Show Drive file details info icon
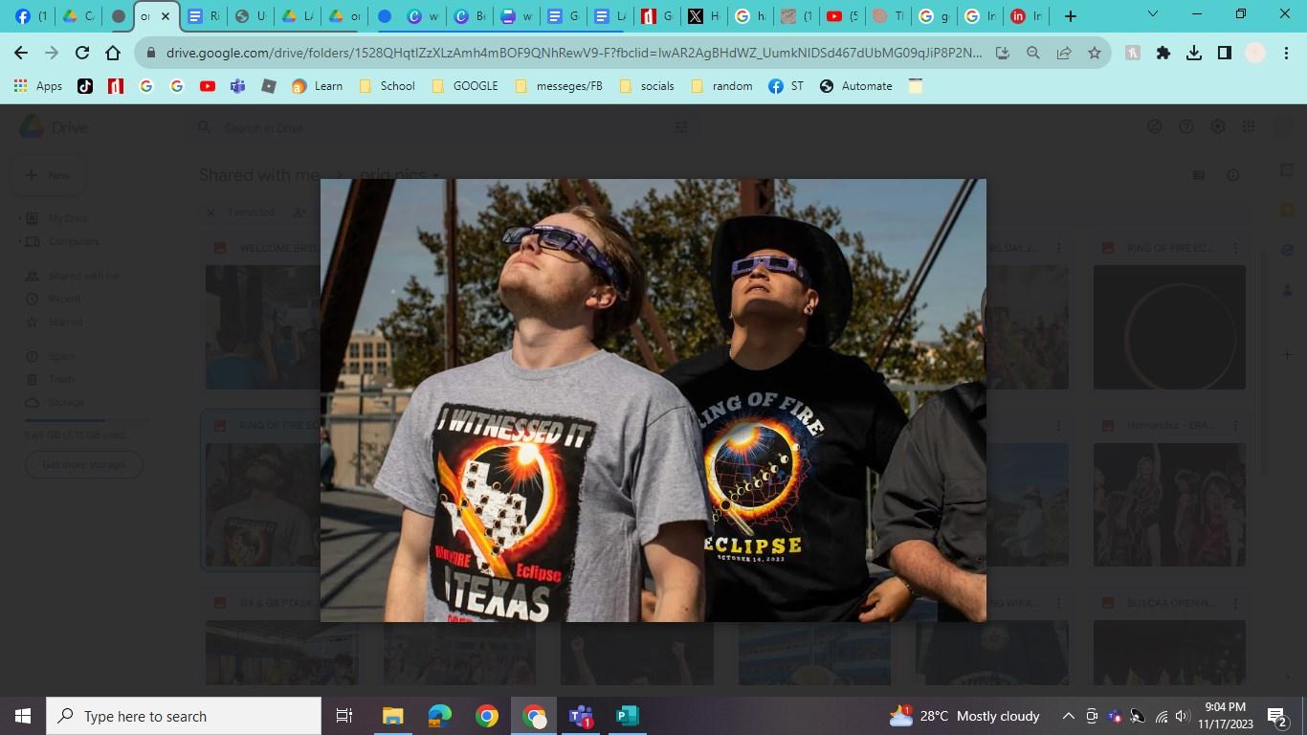 pyautogui.click(x=1233, y=175)
